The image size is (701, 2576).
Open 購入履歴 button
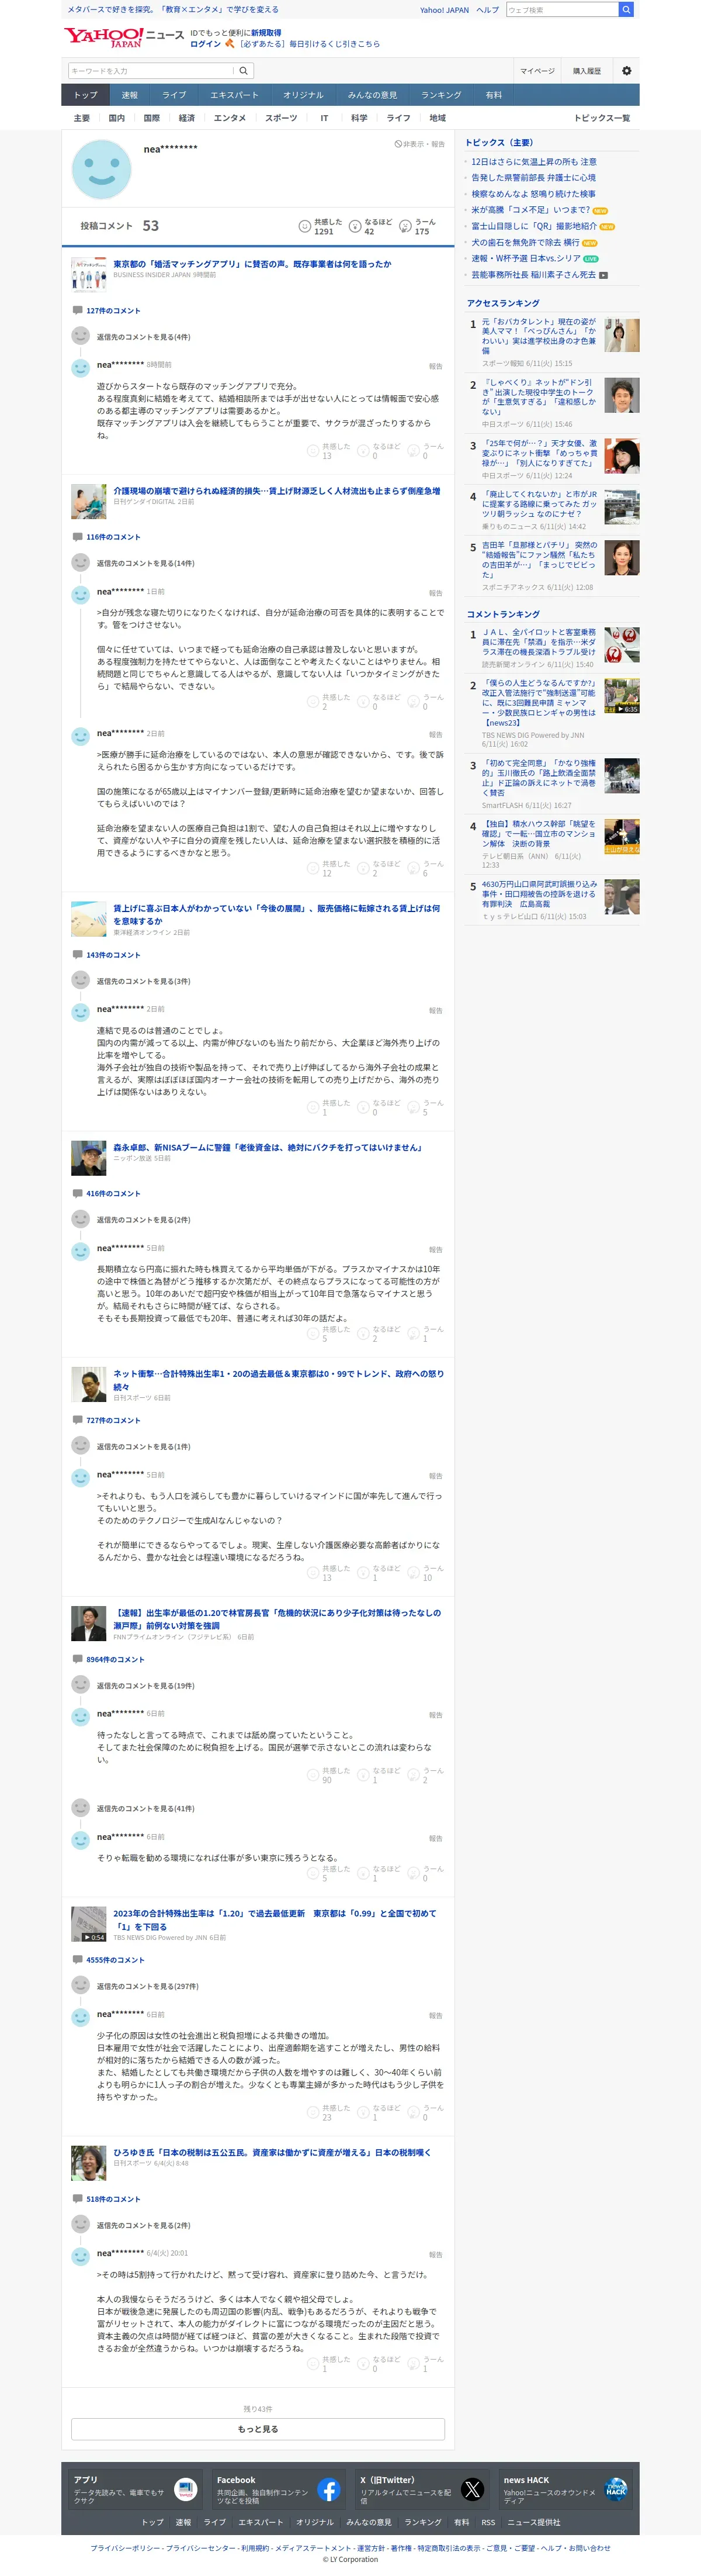click(x=587, y=71)
